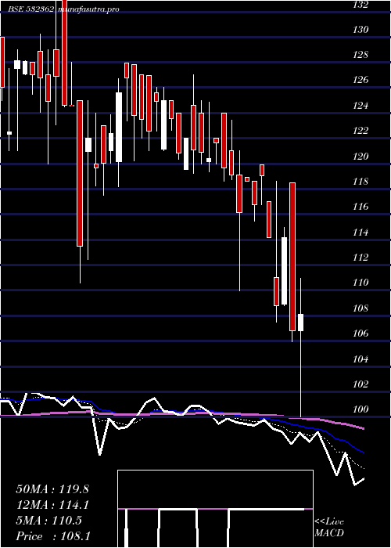Click the last white candlestick body near 107
Viewport: 391px width, 548px height.
[300, 323]
